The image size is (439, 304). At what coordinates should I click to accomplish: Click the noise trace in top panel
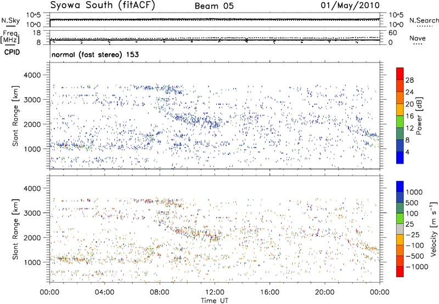[x=215, y=20]
